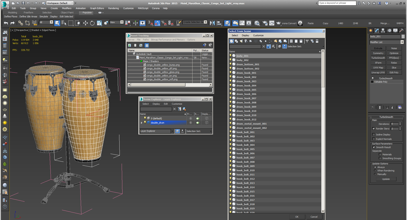Activate Select and Move tool

point(86,23)
